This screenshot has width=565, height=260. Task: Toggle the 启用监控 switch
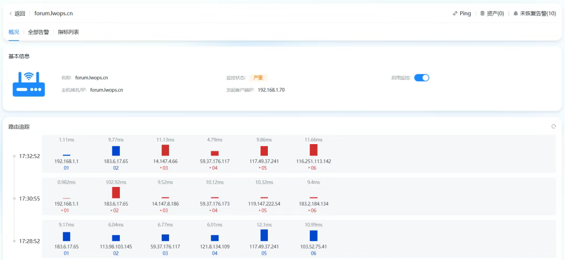421,78
